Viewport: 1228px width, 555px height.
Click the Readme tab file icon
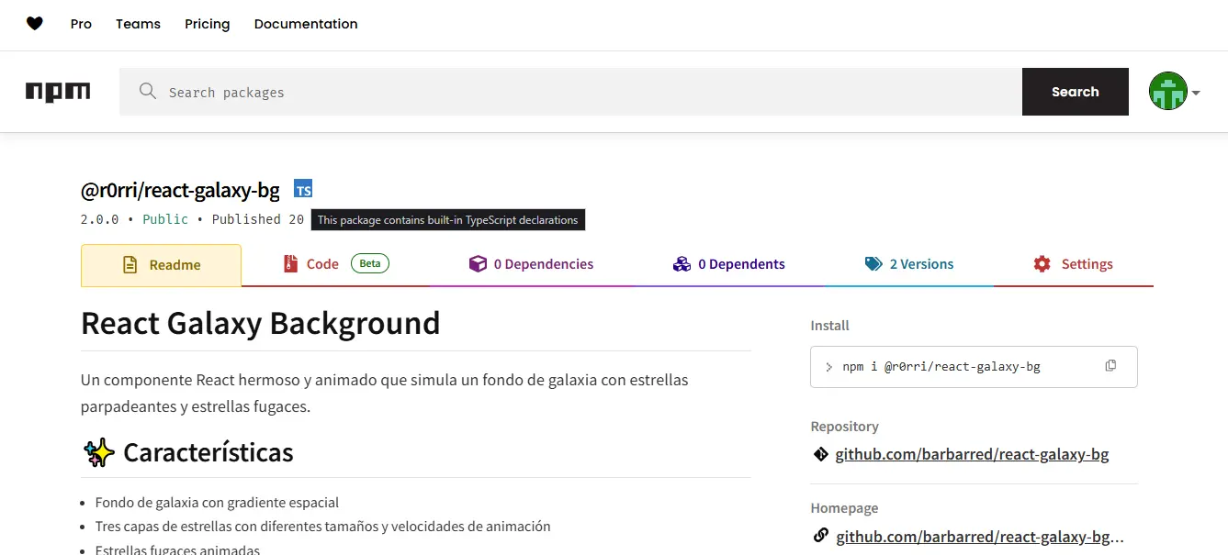point(130,265)
